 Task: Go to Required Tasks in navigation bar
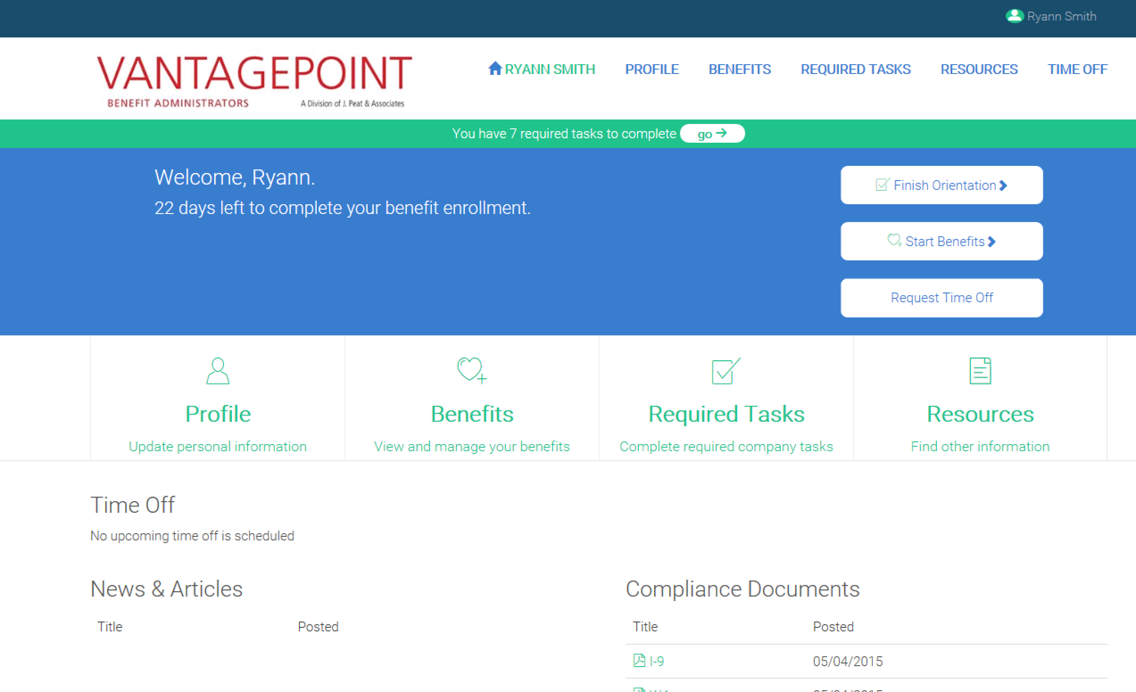(855, 69)
